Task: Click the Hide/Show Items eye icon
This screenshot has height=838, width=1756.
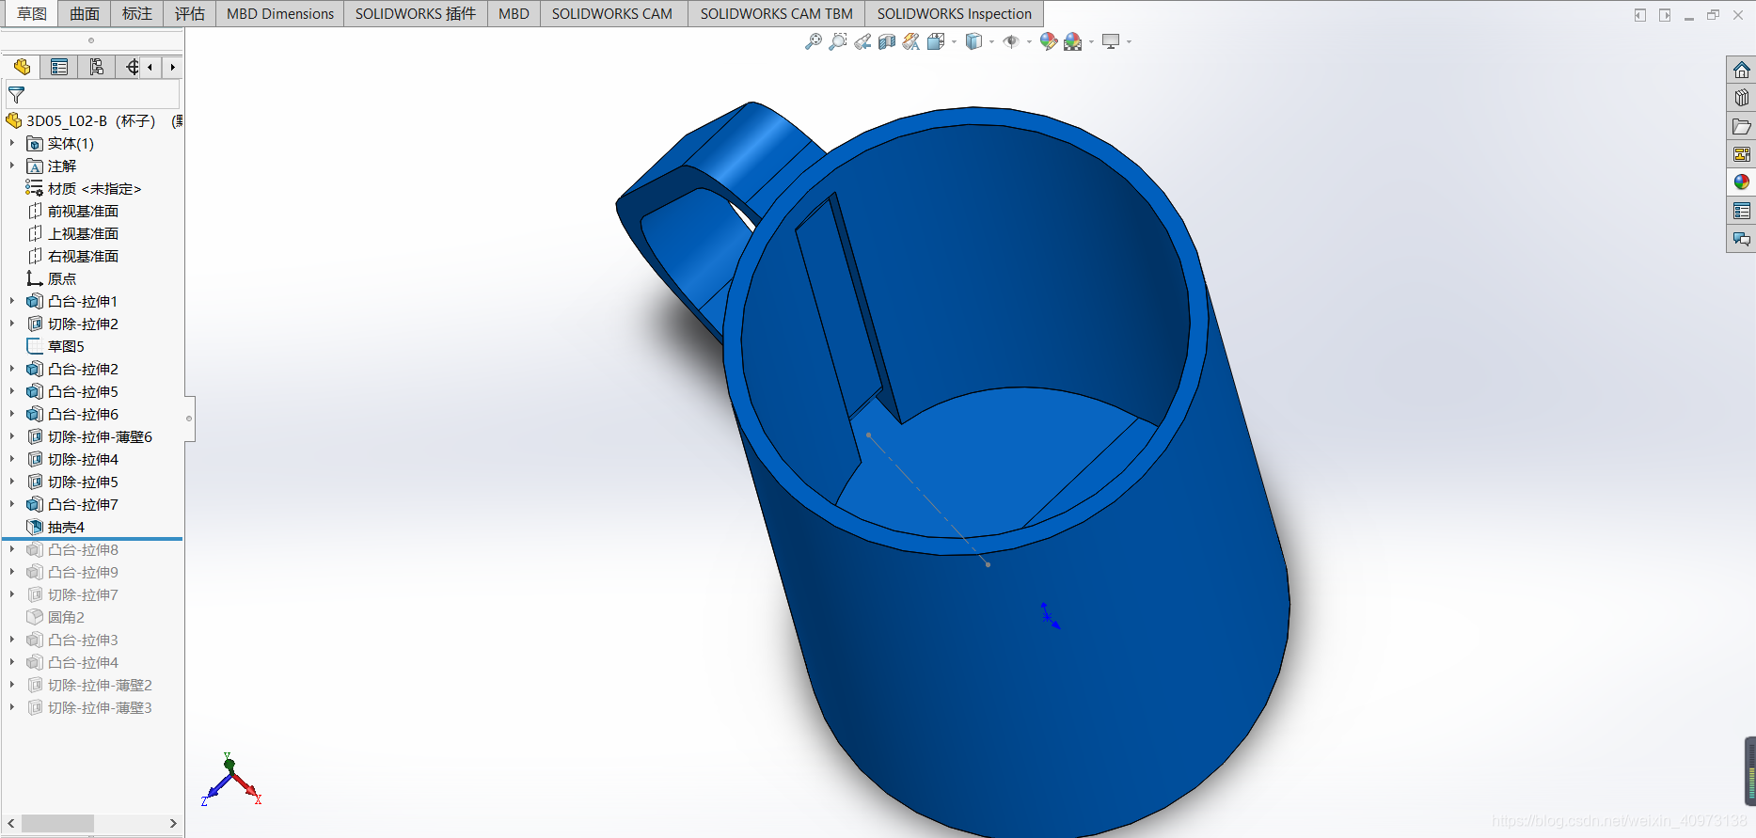Action: coord(1011,41)
